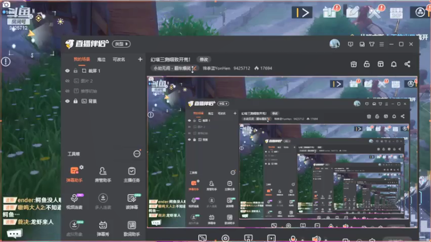This screenshot has width=431, height=242.
Task: Toggle speaker volume in bottom toolbar
Action: click(x=316, y=238)
